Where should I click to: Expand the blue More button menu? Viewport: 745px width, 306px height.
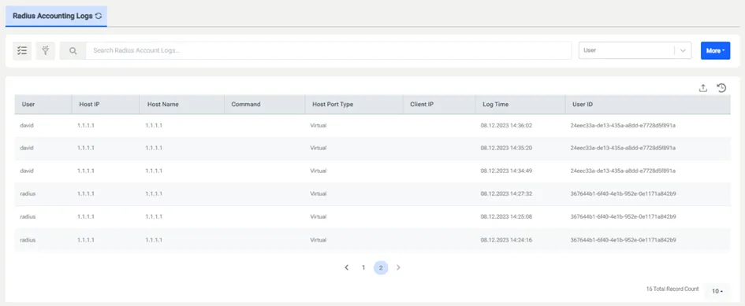click(x=716, y=50)
